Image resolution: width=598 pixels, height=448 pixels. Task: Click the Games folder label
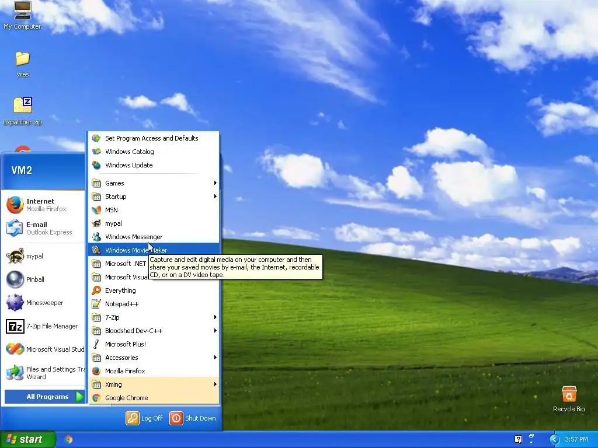[x=114, y=183]
